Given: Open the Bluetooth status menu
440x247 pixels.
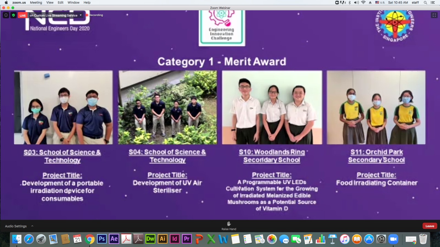Looking at the screenshot, I should [350, 2].
